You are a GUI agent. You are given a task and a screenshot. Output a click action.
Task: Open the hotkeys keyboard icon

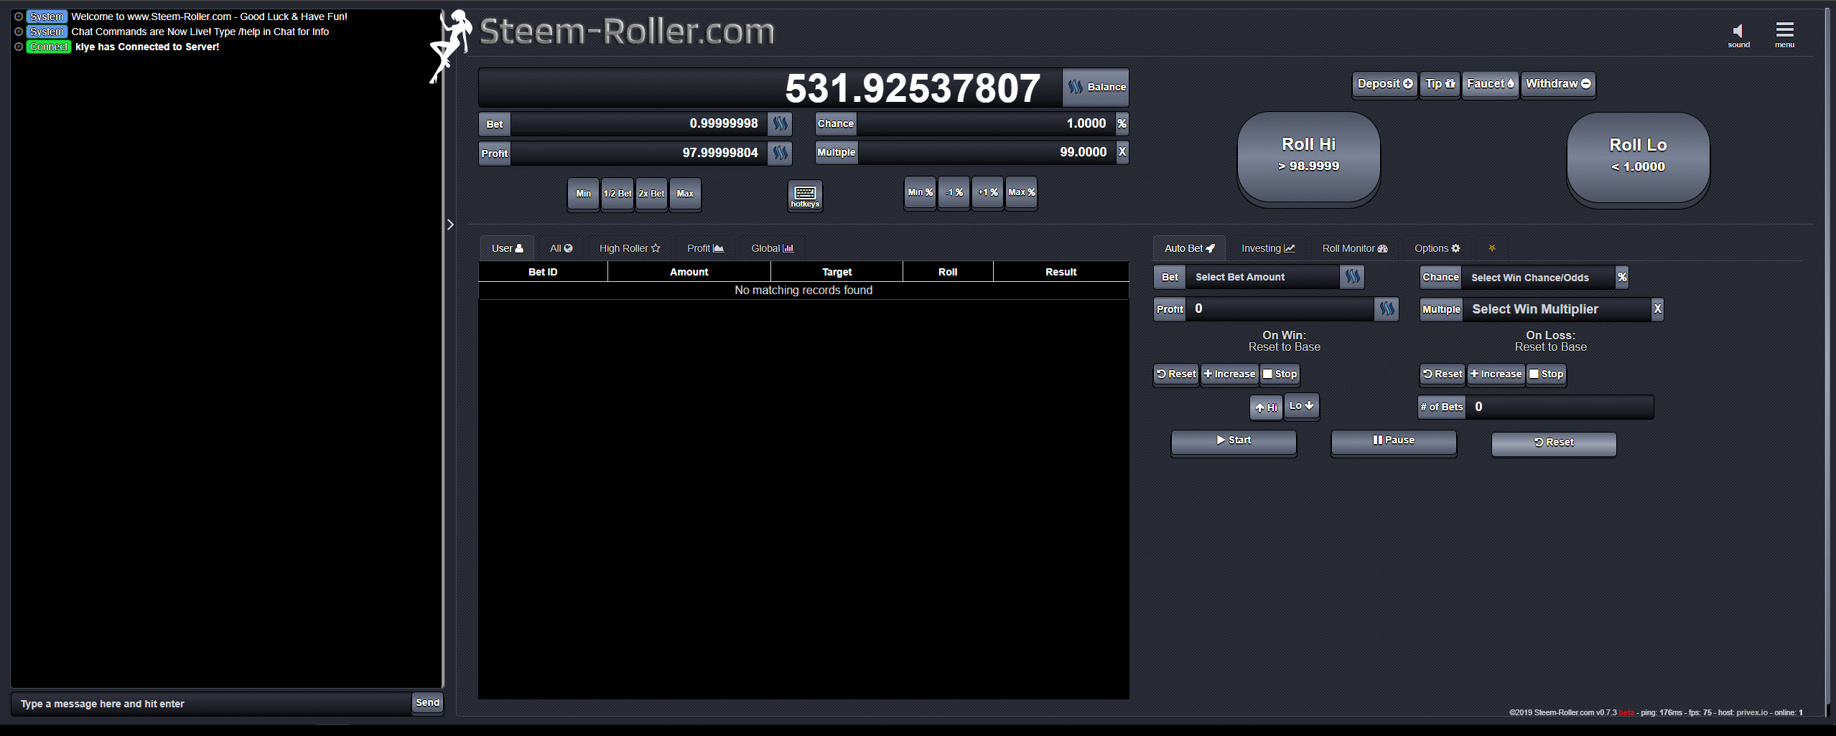pyautogui.click(x=804, y=195)
